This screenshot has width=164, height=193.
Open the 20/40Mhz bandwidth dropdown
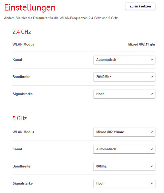tap(121, 77)
